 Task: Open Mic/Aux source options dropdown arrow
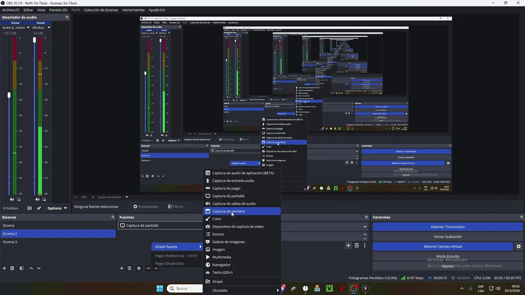coord(49,27)
